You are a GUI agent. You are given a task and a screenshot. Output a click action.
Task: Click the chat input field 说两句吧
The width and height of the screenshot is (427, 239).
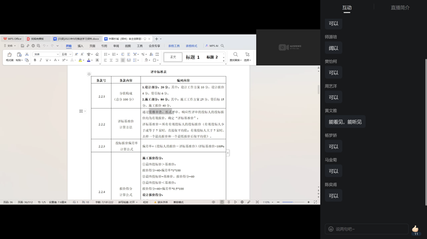coord(368,229)
